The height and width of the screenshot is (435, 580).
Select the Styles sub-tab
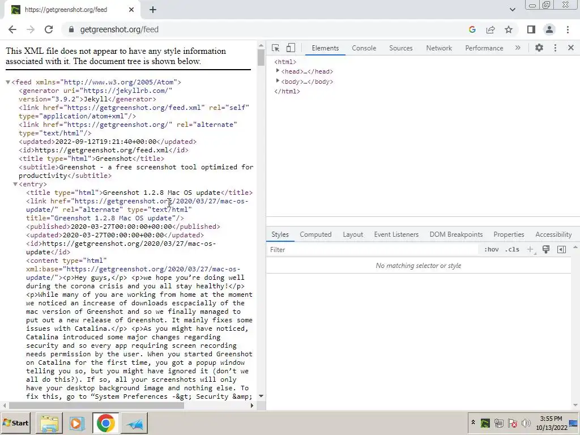click(280, 234)
